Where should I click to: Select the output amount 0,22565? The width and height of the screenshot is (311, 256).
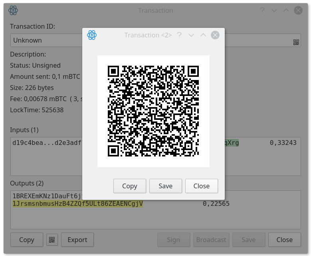(216, 203)
